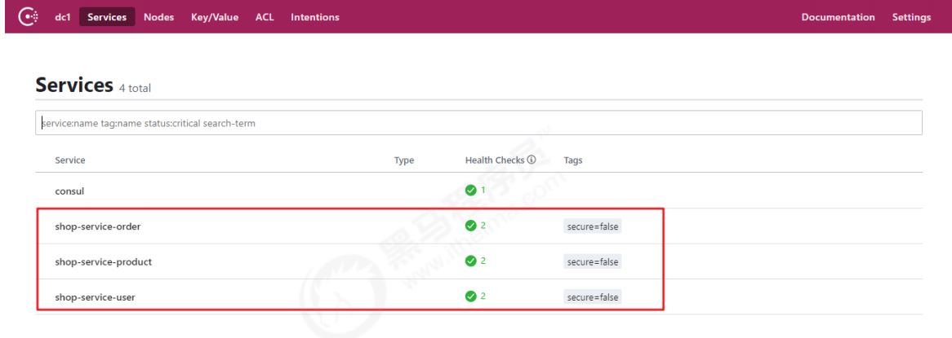Click secure=false tag for shop-service-user

click(593, 297)
